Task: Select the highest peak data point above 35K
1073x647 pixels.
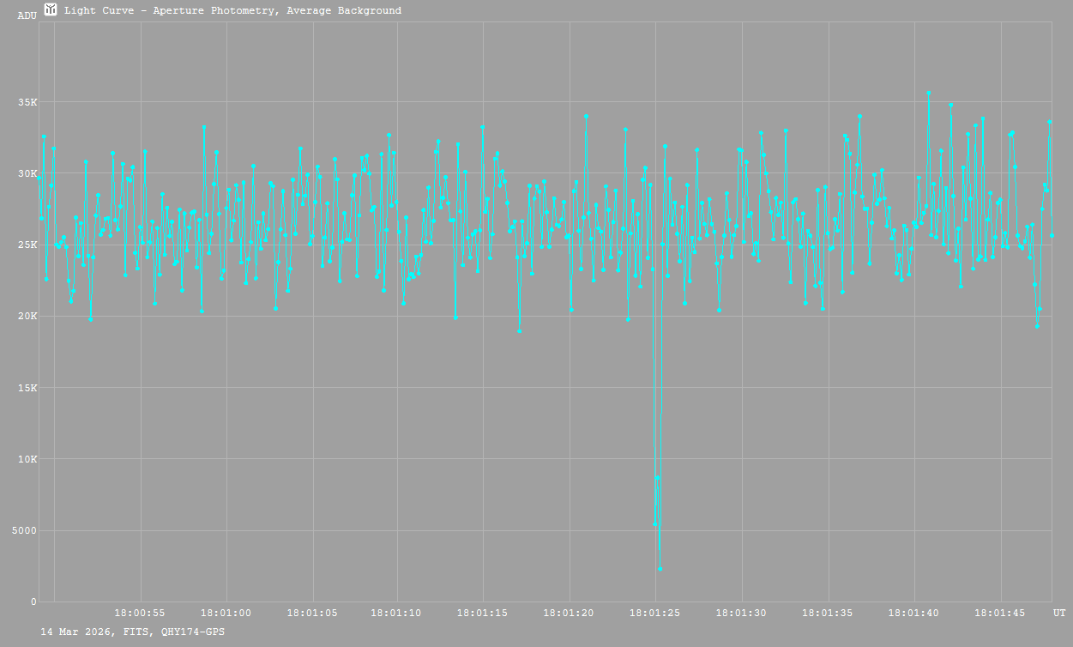Action: point(928,93)
